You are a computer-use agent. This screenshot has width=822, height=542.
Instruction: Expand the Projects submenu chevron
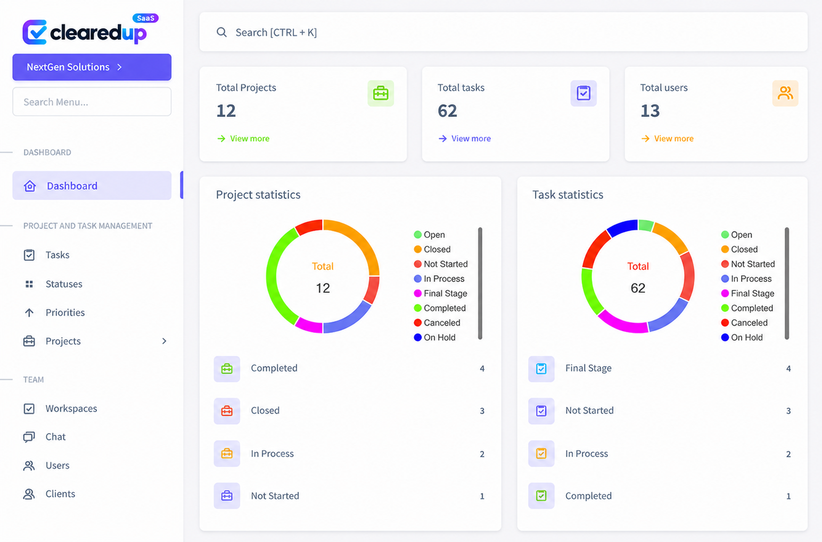tap(164, 341)
